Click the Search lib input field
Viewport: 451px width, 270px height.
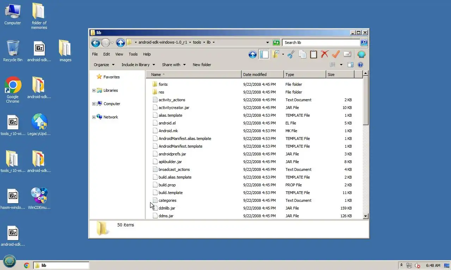[321, 43]
